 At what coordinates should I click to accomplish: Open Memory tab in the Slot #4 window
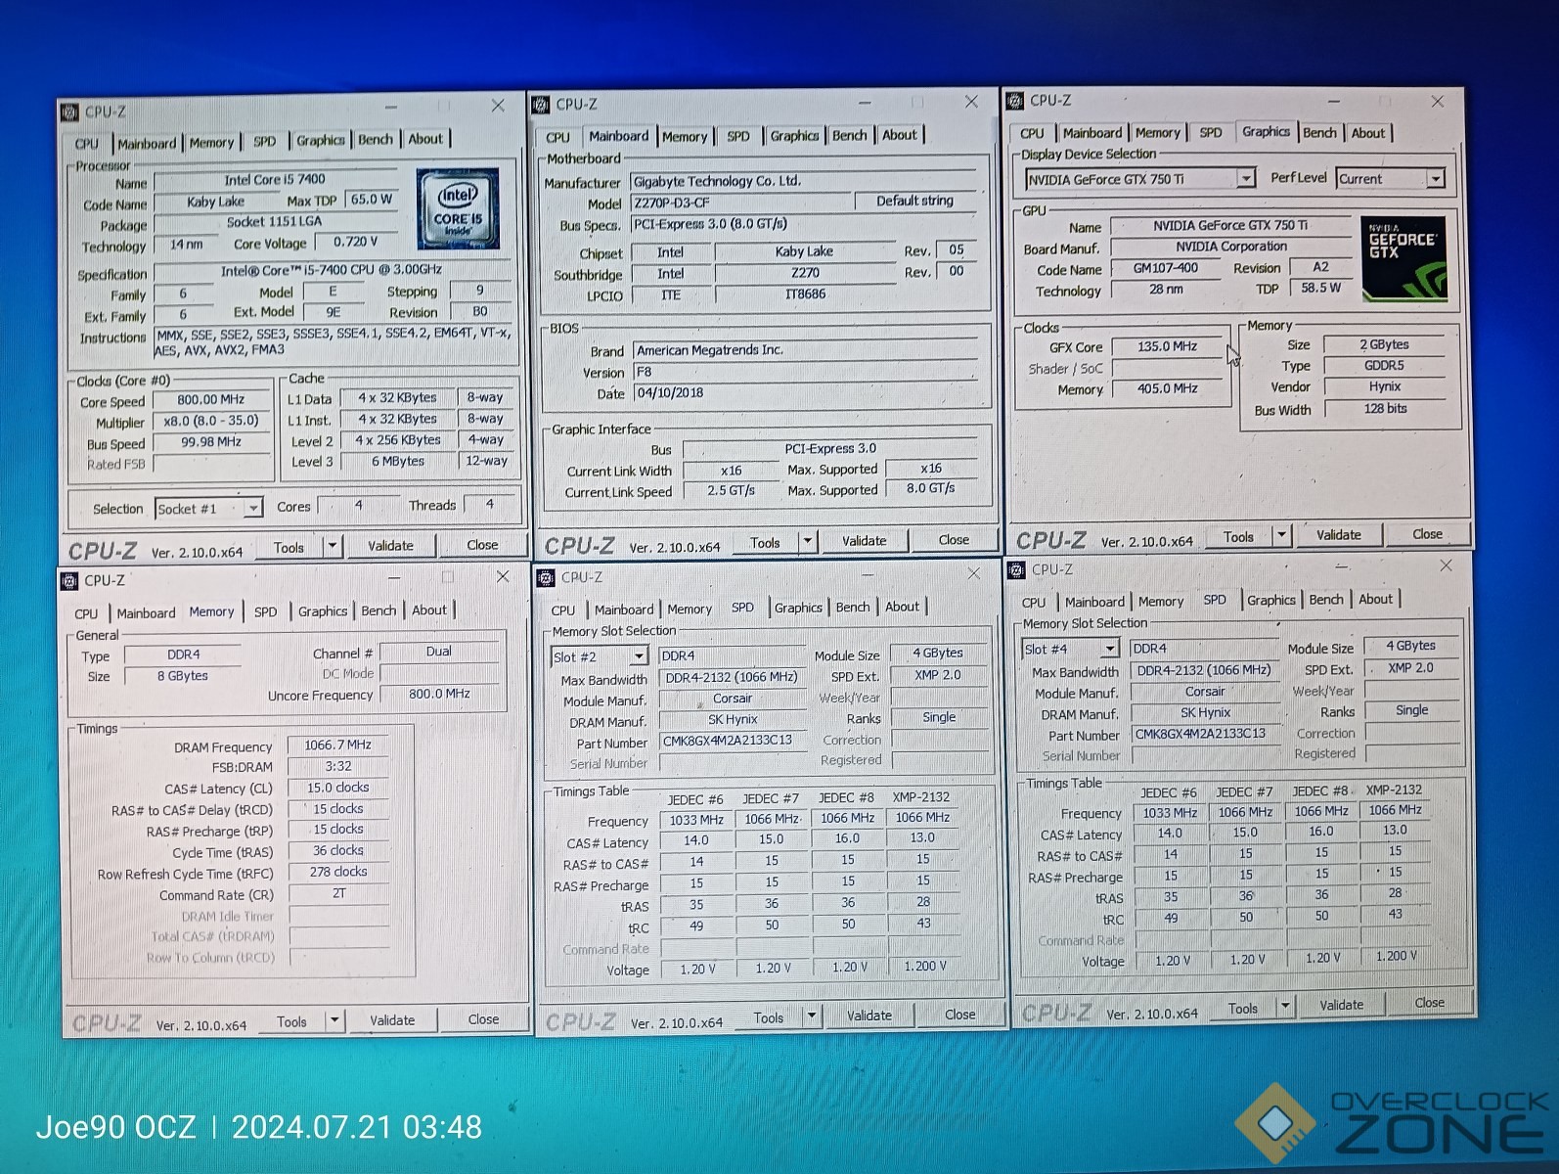(1160, 602)
